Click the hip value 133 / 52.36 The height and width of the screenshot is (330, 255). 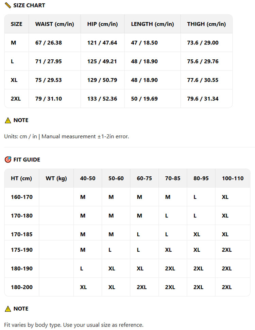[x=102, y=99]
